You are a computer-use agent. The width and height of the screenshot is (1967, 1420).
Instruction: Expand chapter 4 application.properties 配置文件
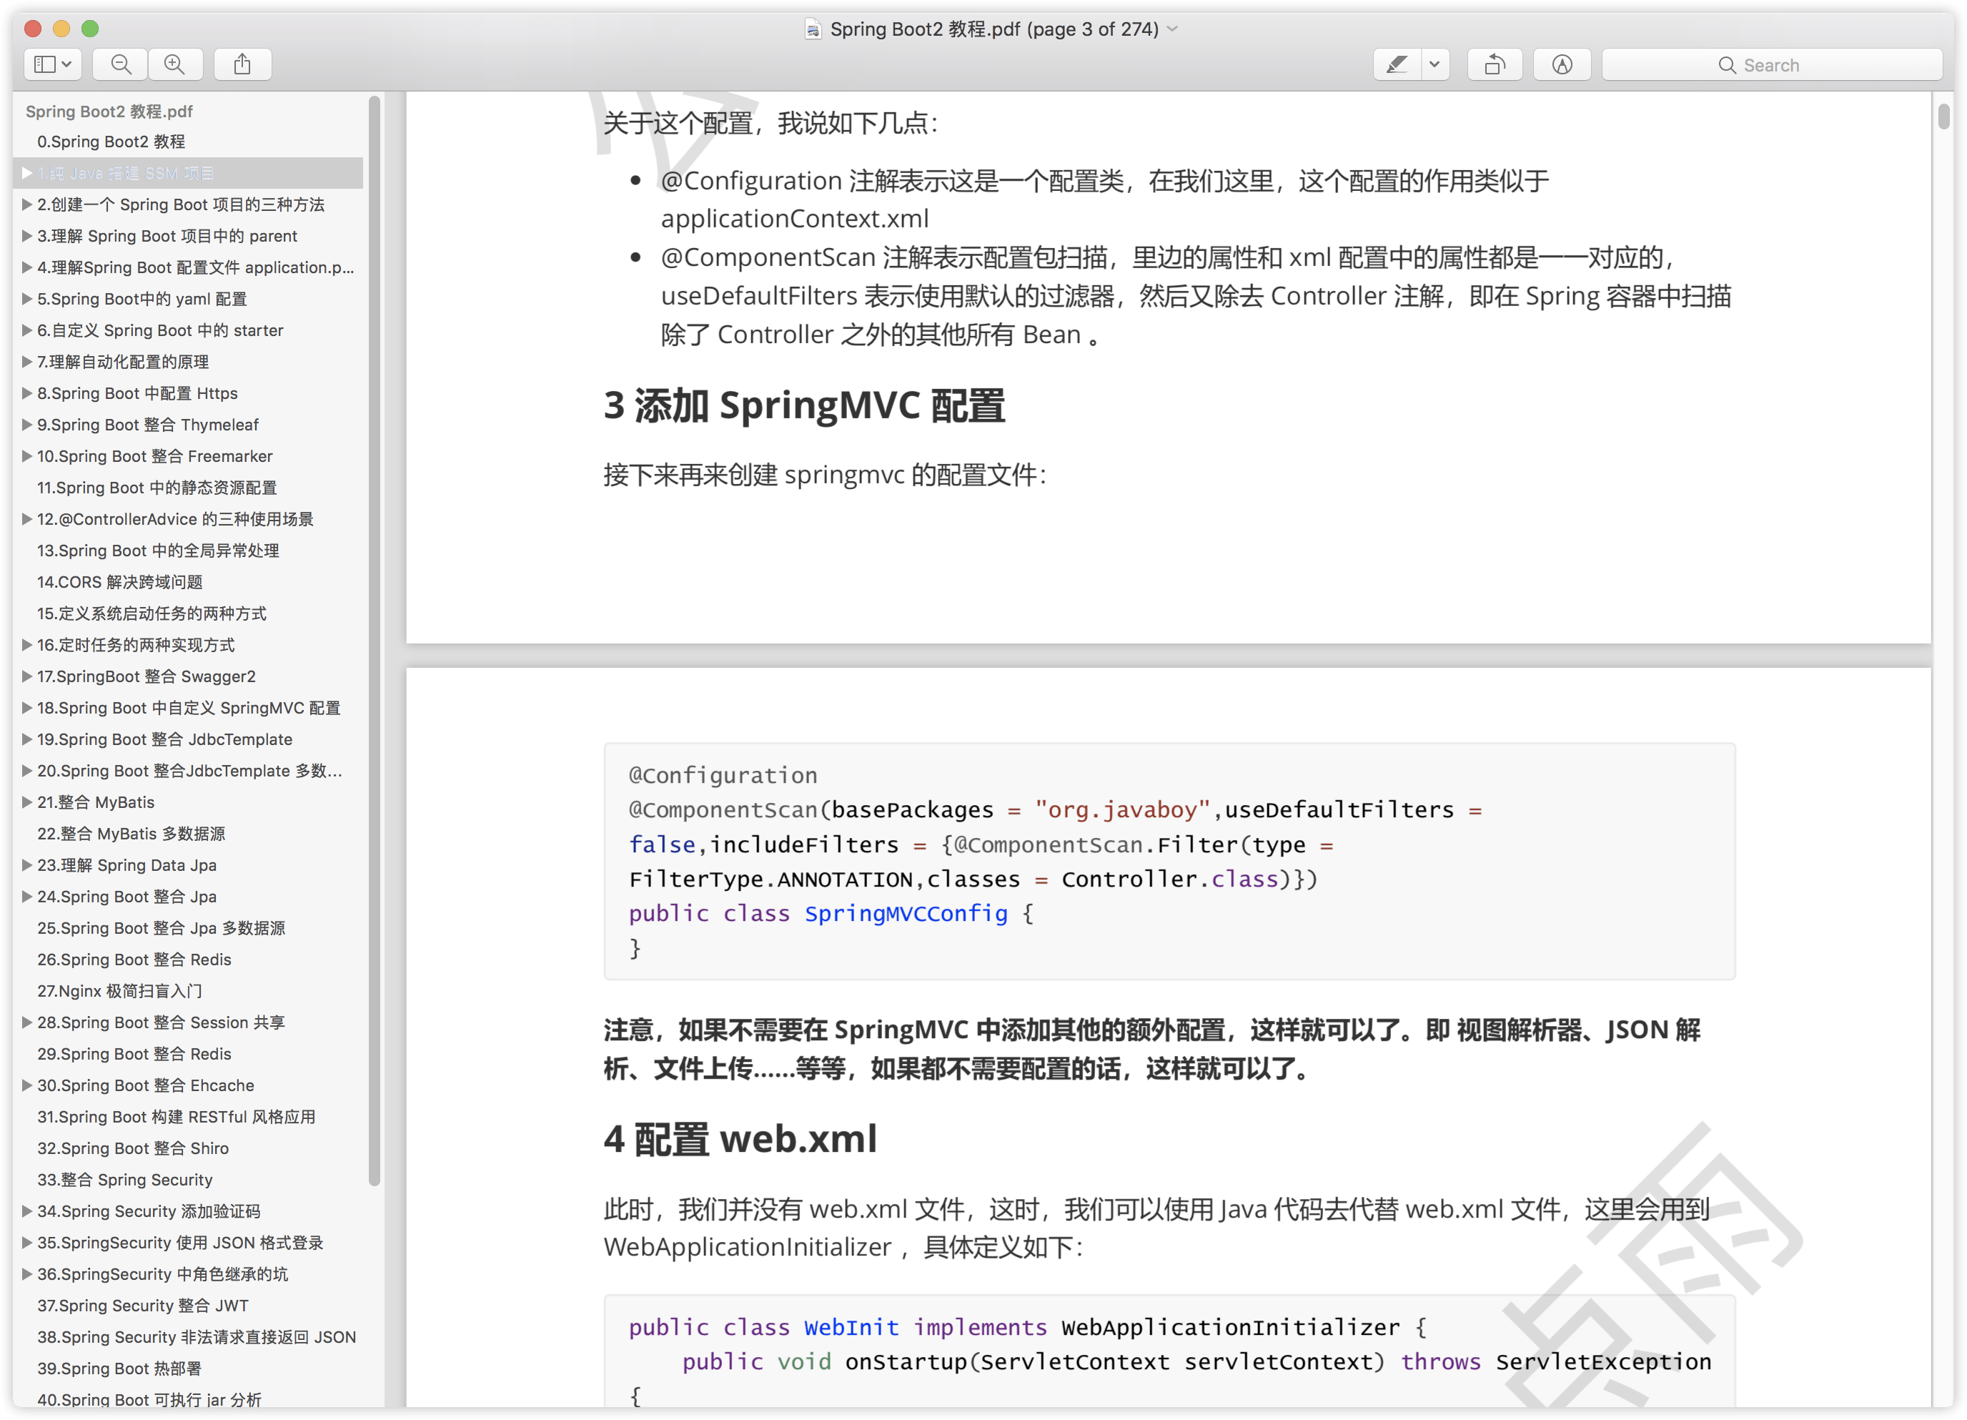[27, 267]
